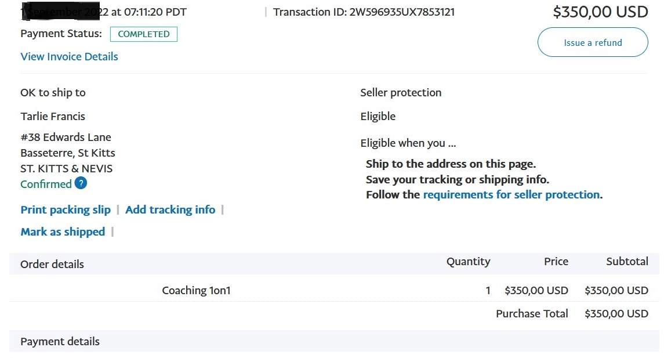Click the Seller protection heading
The height and width of the screenshot is (358, 664).
[x=401, y=93]
